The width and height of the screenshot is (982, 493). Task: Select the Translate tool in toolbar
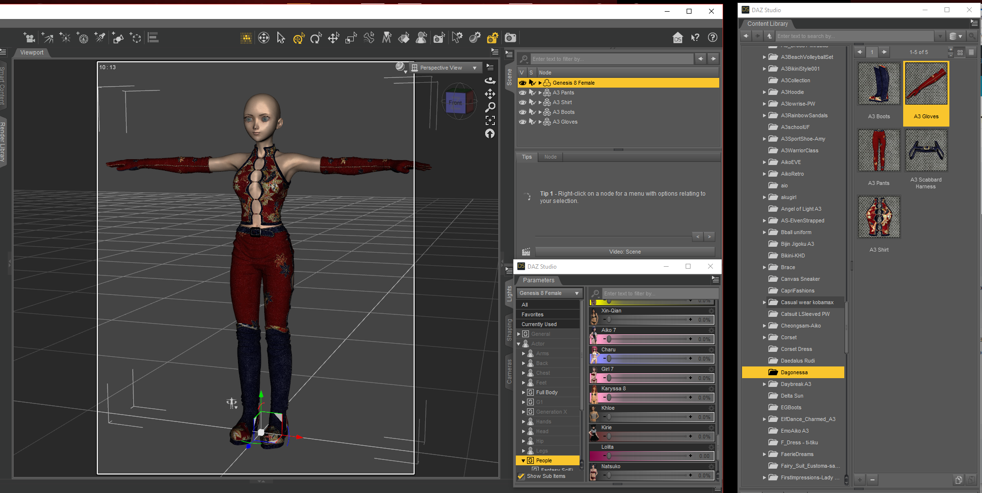point(333,37)
